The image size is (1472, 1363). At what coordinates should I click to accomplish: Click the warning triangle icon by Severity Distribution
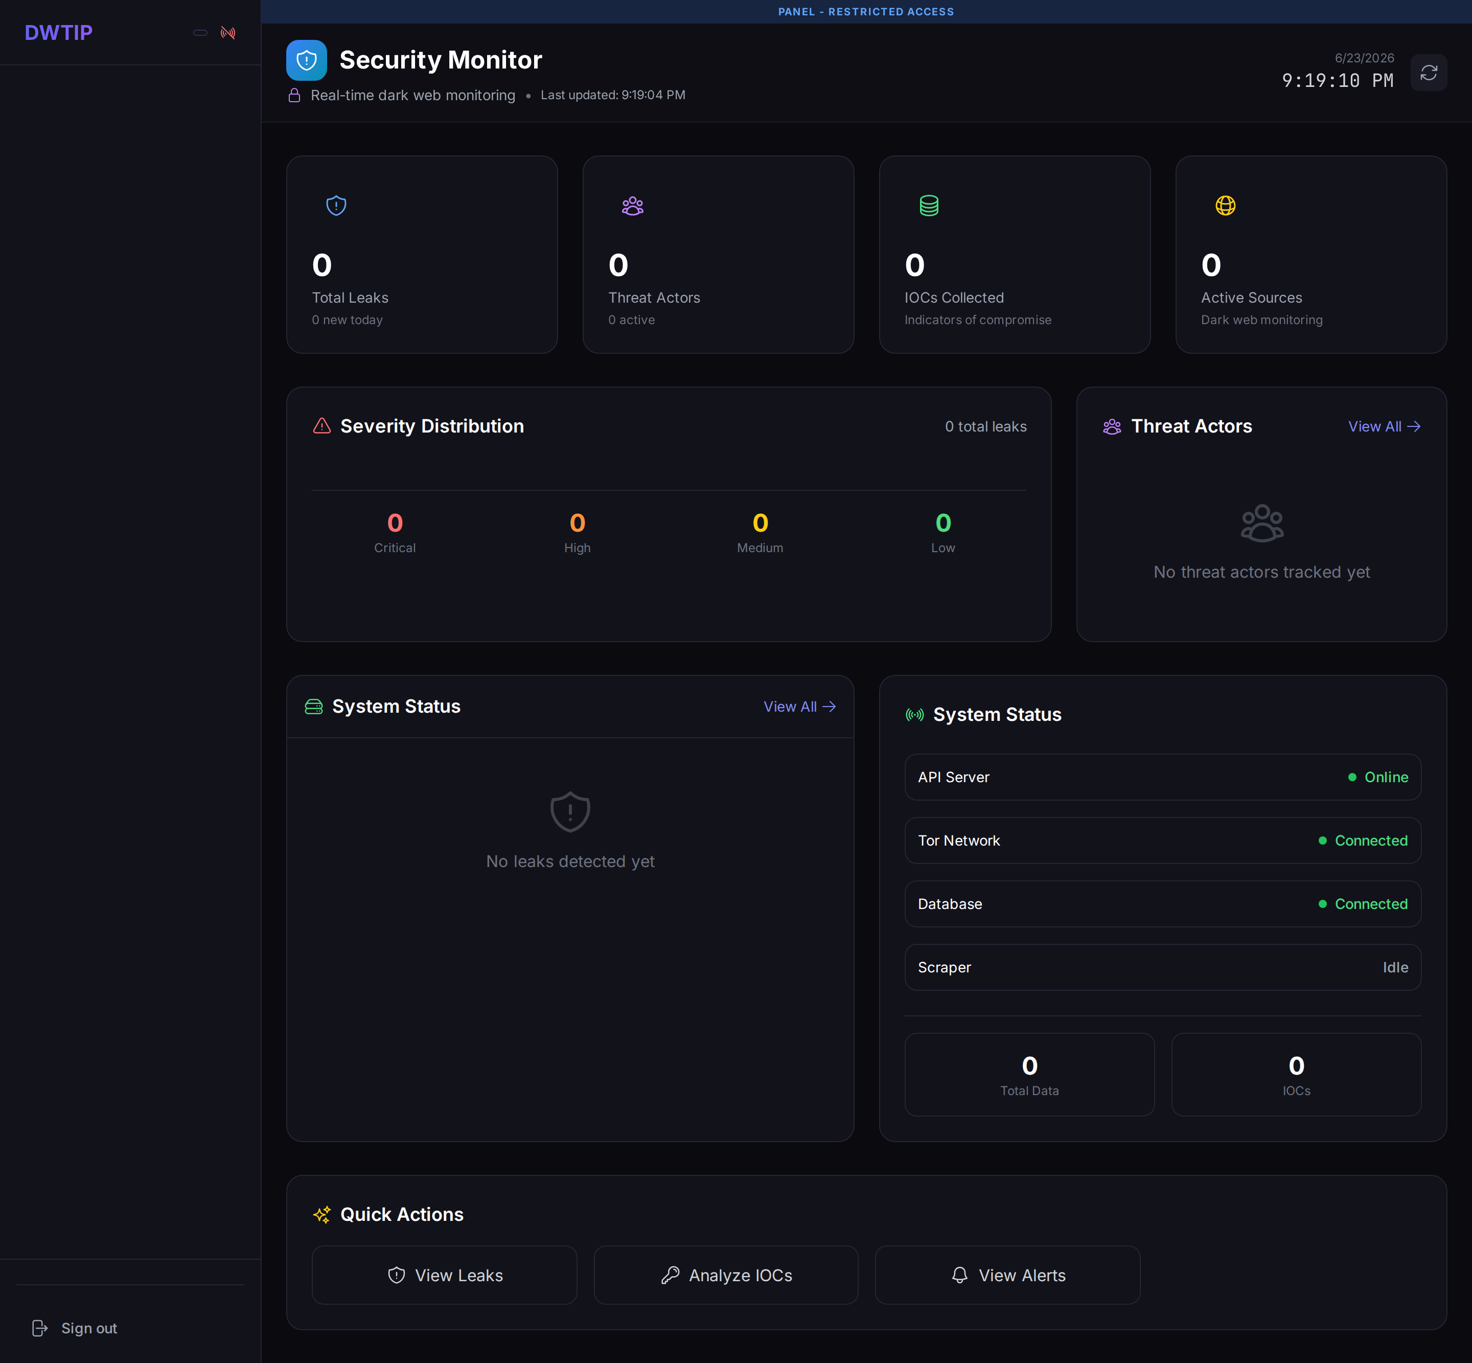(321, 426)
